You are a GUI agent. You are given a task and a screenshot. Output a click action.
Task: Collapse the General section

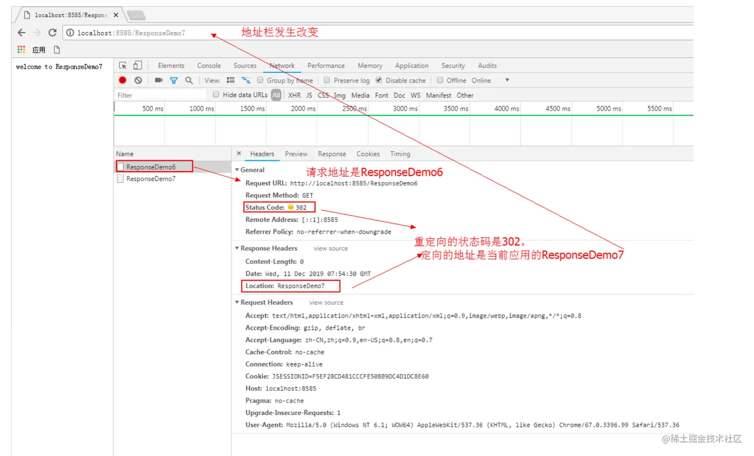click(237, 170)
